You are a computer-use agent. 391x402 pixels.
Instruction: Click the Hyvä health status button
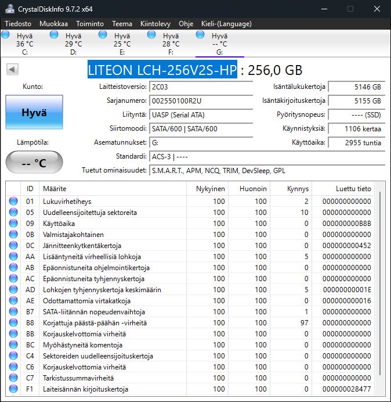point(34,113)
